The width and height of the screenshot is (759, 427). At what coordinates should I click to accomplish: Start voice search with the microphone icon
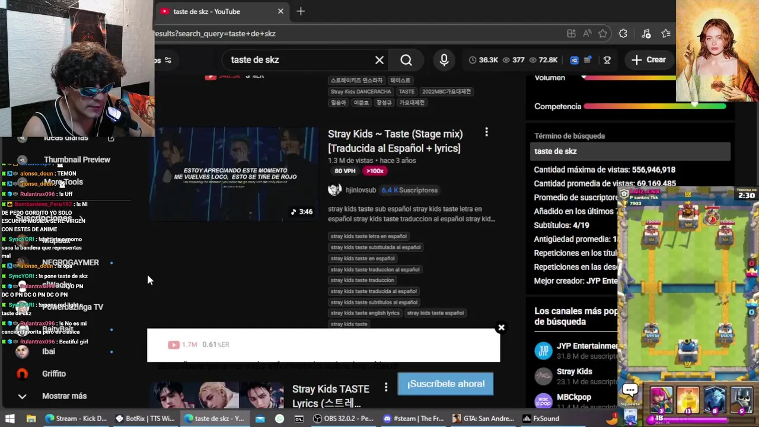coord(444,60)
